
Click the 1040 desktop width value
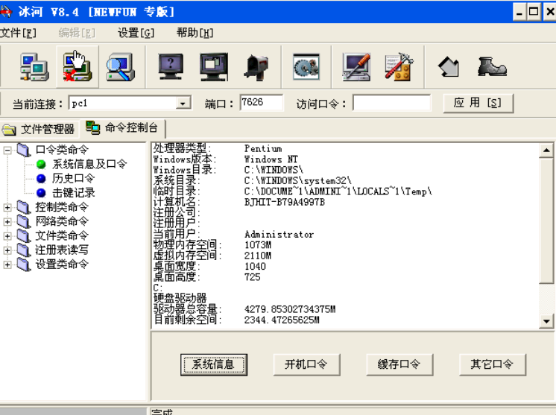255,267
